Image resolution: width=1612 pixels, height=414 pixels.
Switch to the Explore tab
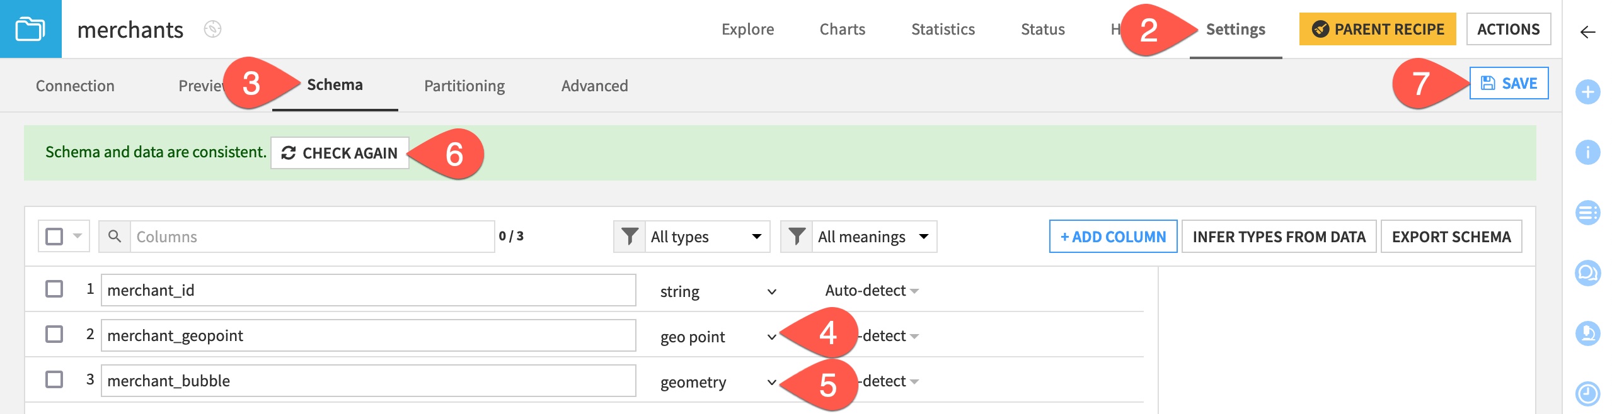point(747,30)
